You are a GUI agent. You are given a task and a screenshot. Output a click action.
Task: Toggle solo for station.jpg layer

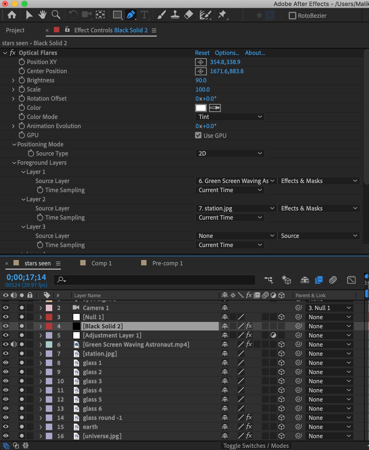(22, 353)
